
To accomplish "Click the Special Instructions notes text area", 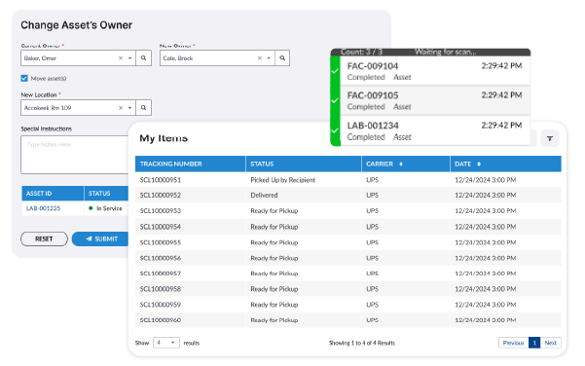I will coord(75,155).
